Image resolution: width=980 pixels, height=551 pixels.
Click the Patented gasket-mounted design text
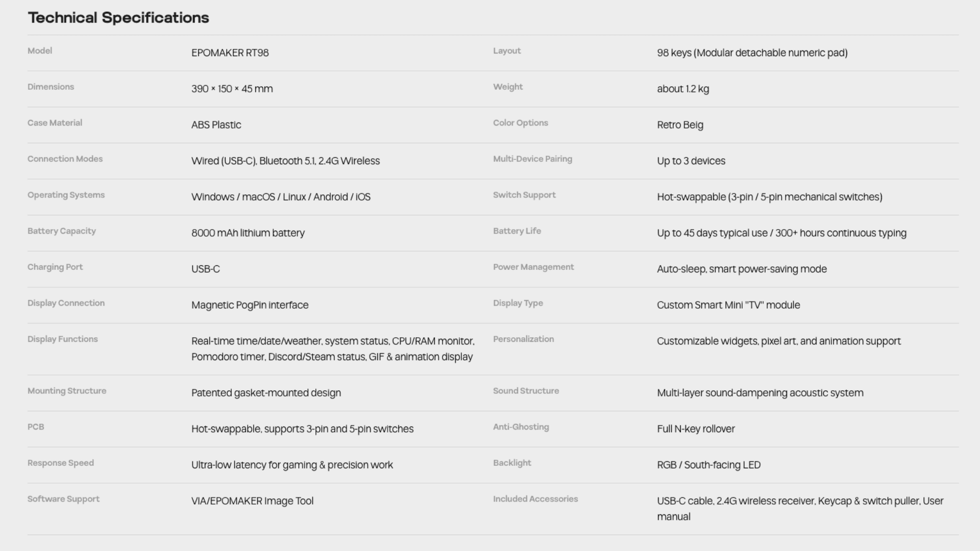click(x=266, y=393)
